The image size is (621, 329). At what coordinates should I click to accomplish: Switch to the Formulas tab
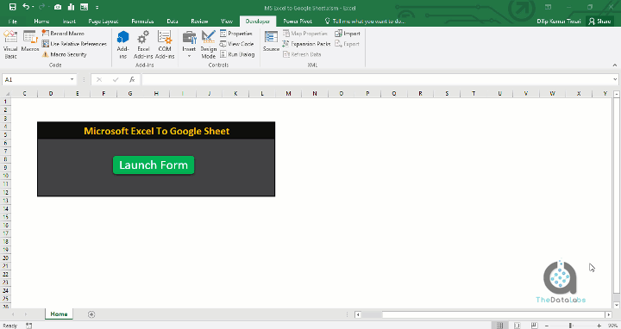[x=142, y=22]
